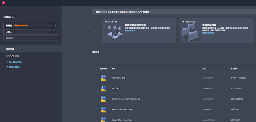The height and width of the screenshot is (122, 256).
Task: Open Drive Roller Assembly Sample.dwg
Action: [126, 99]
